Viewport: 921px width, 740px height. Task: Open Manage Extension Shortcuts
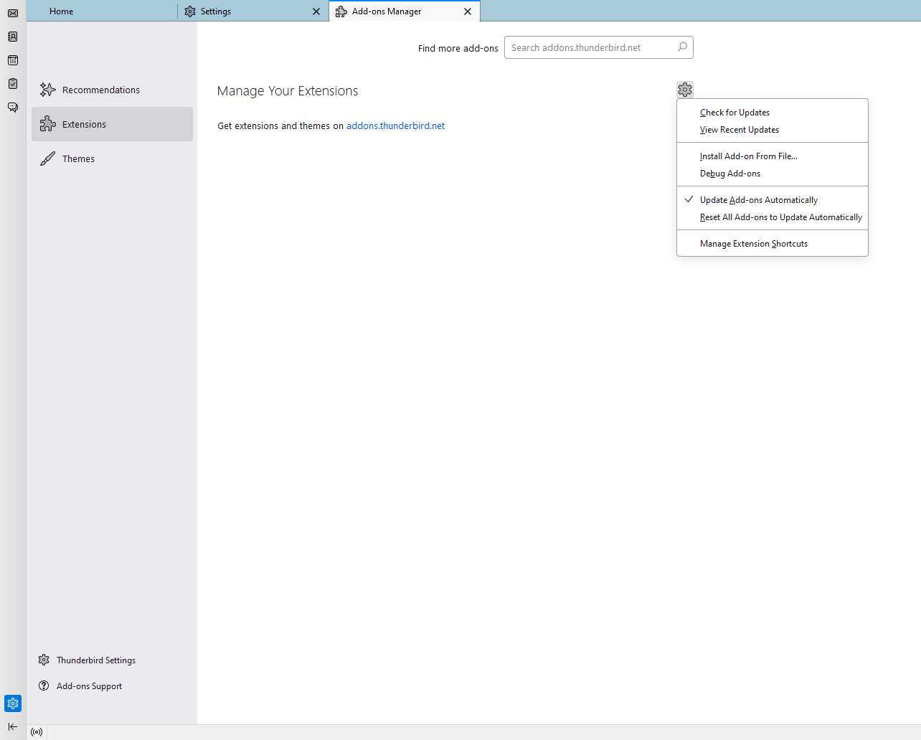(x=753, y=244)
